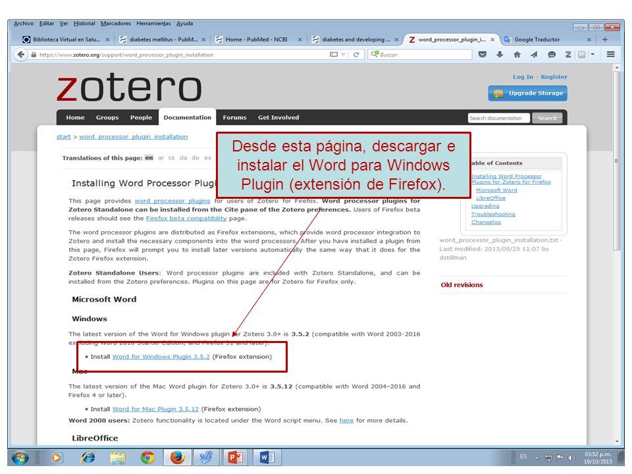Open the downloads arrow icon

coord(500,54)
